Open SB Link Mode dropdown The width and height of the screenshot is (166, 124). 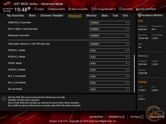pyautogui.click(x=109, y=89)
